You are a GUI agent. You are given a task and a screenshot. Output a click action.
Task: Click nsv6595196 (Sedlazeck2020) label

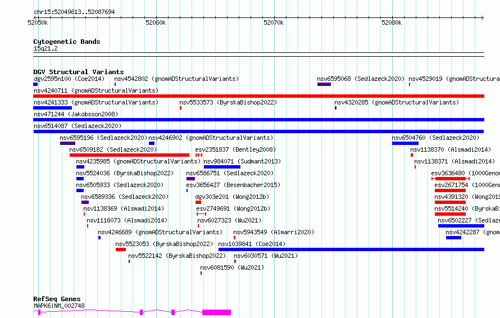click(103, 138)
